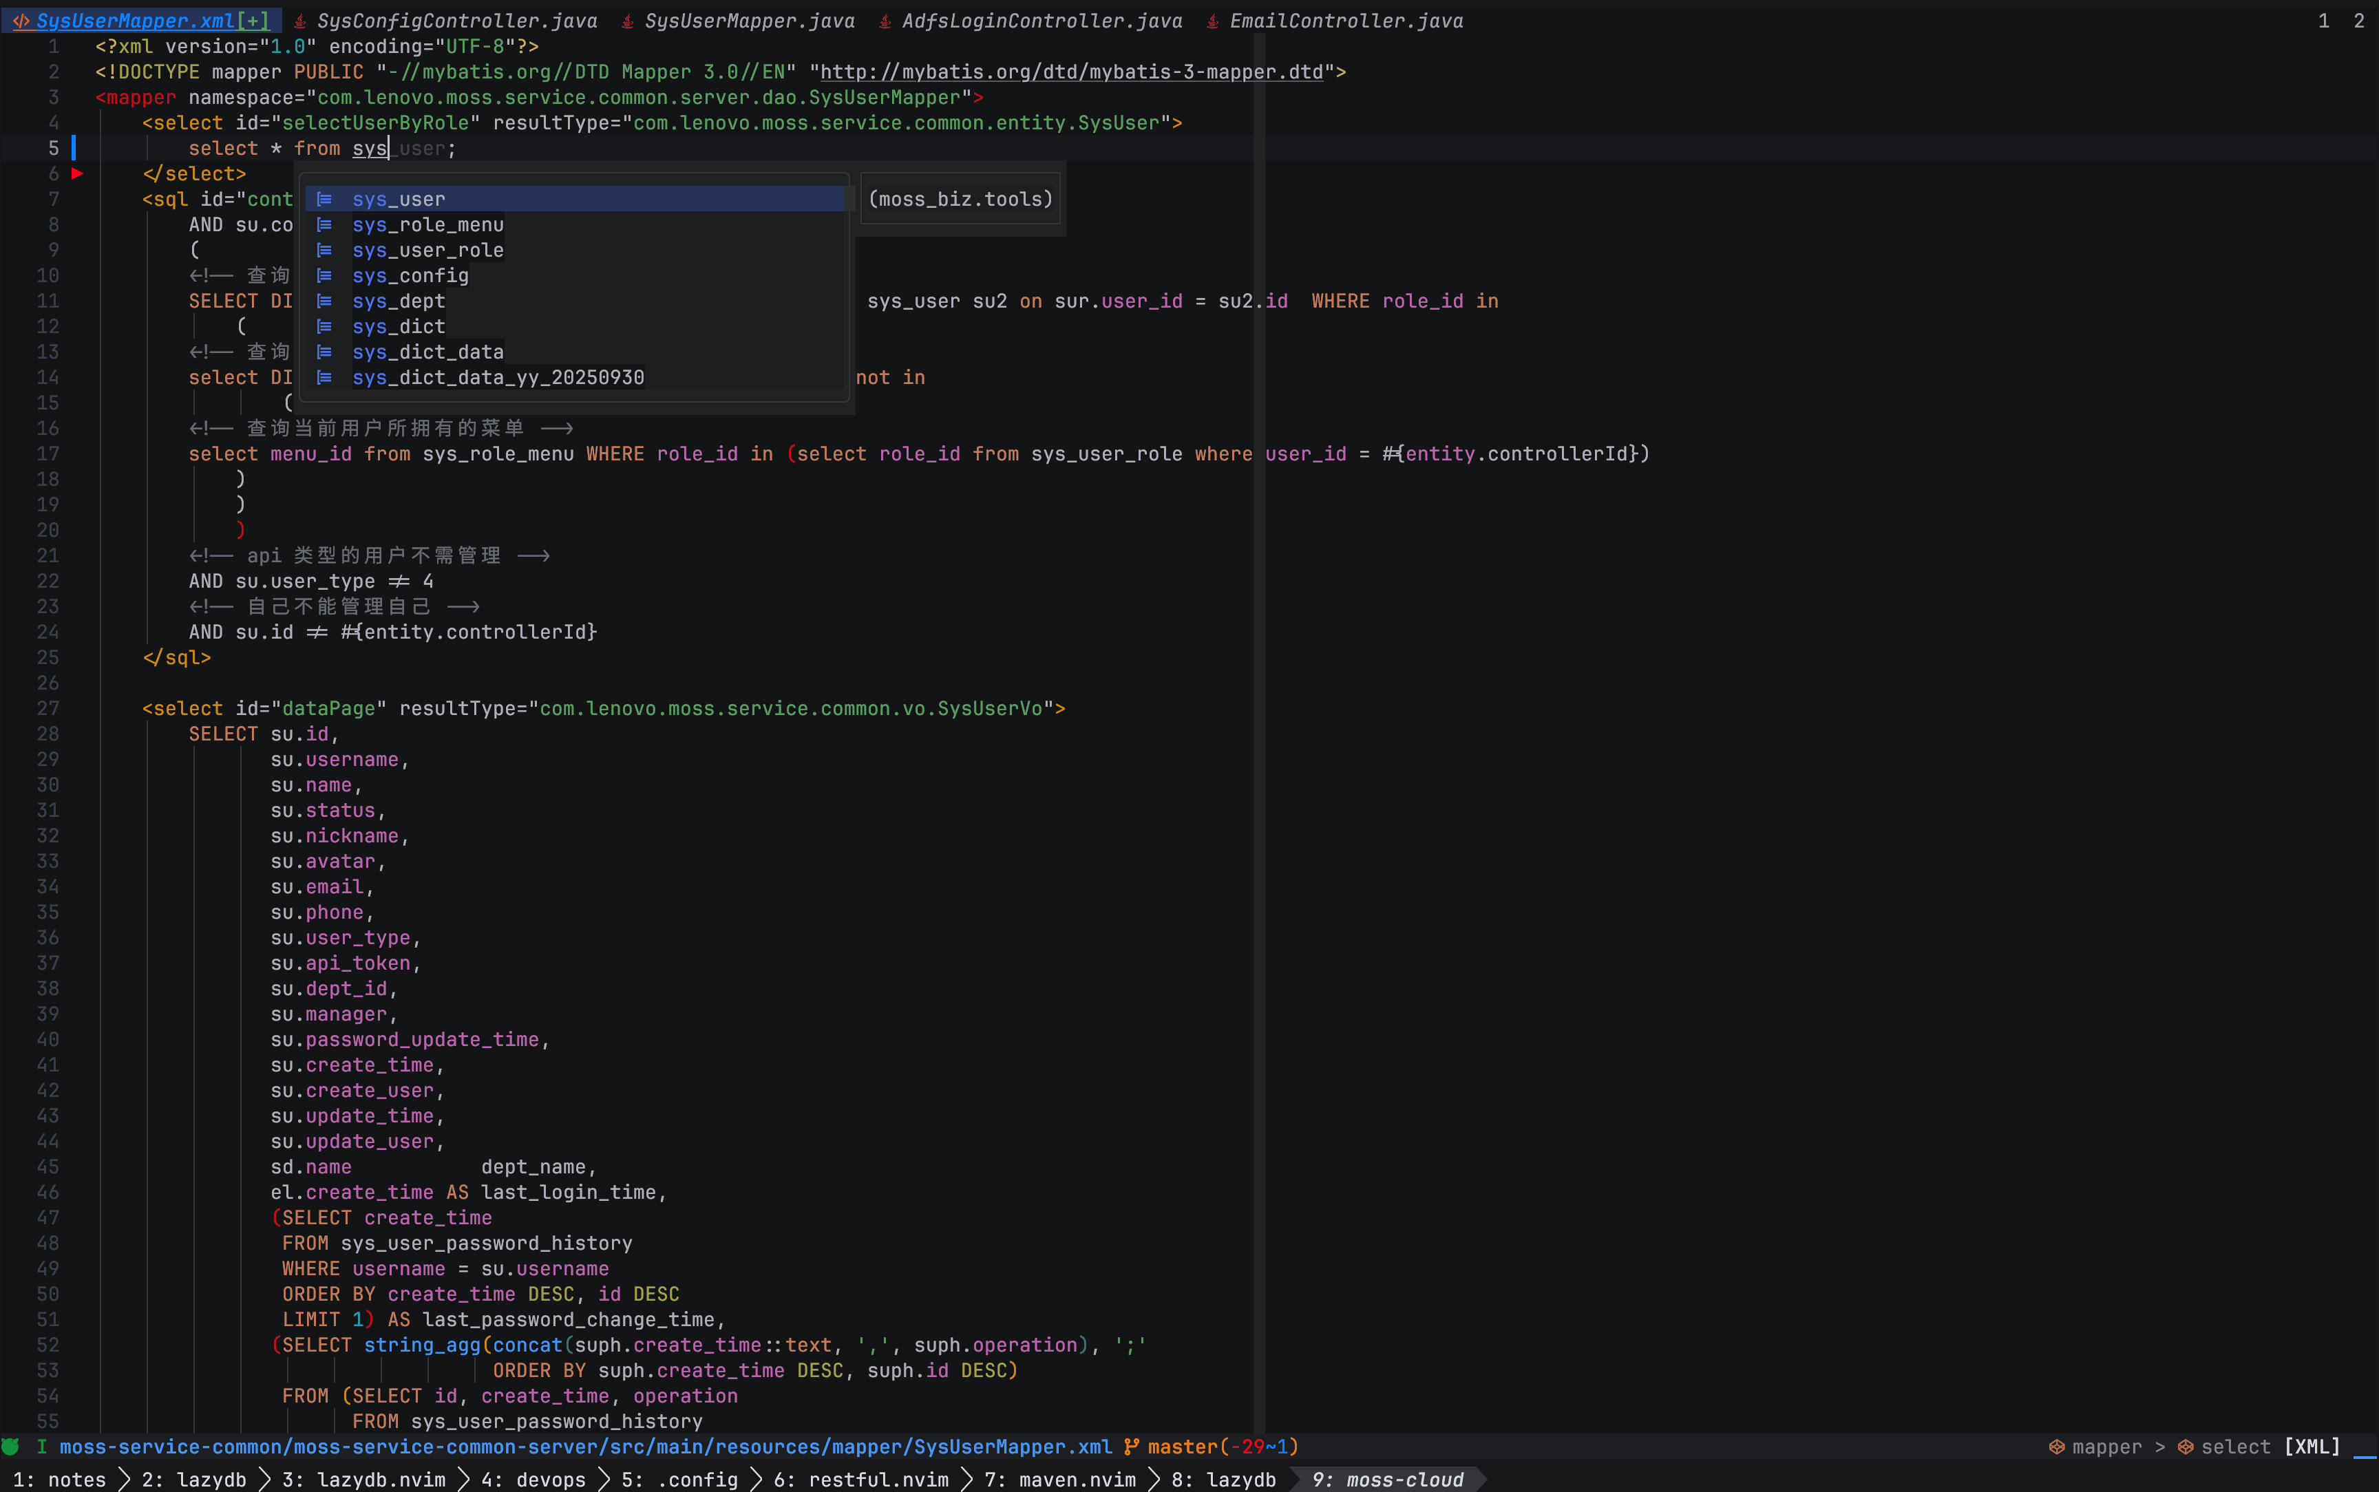This screenshot has height=1492, width=2379.
Task: Click the [XML] filetype indicator
Action: (2312, 1447)
